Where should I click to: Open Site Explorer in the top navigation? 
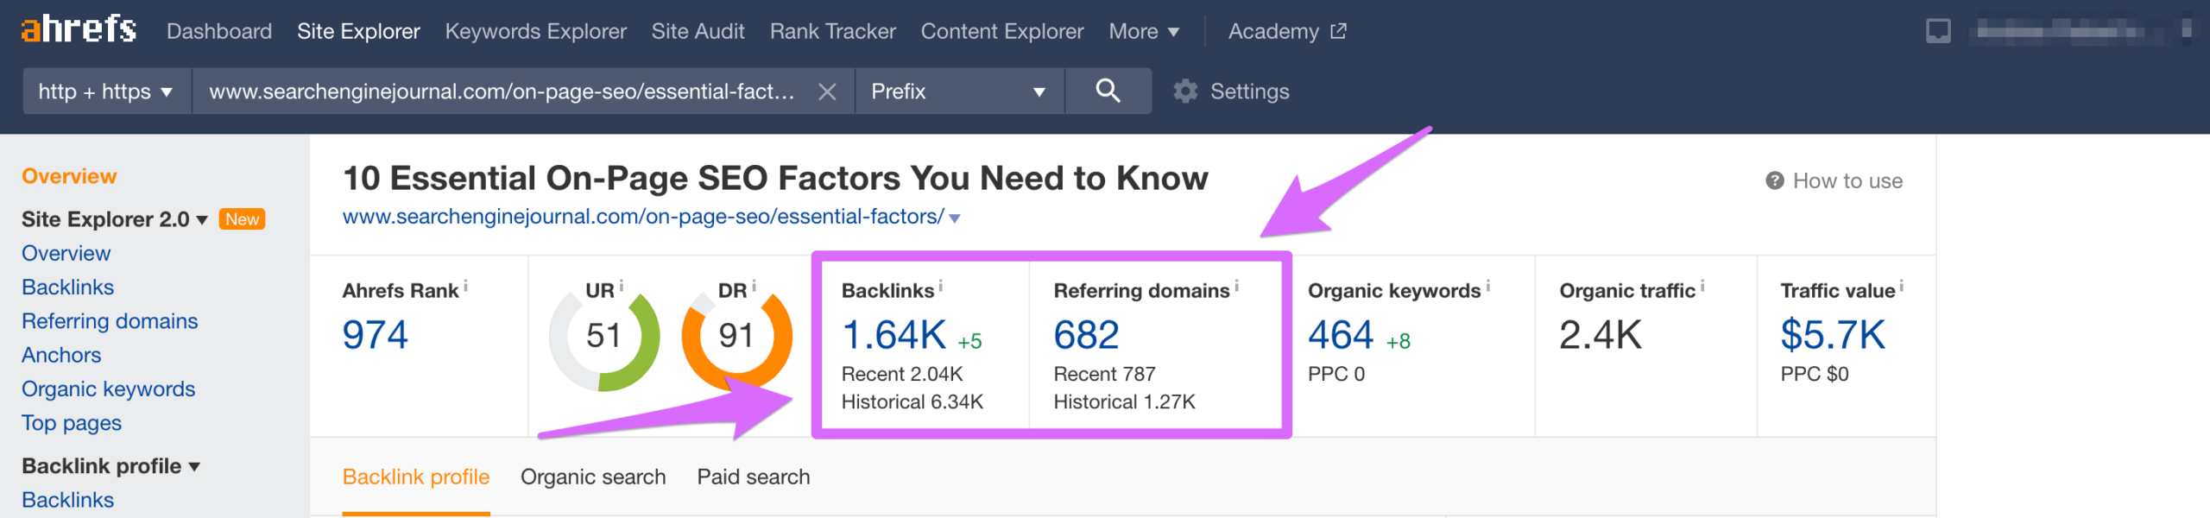tap(358, 31)
